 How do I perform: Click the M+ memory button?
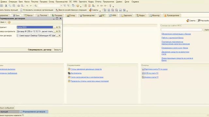(102, 6)
